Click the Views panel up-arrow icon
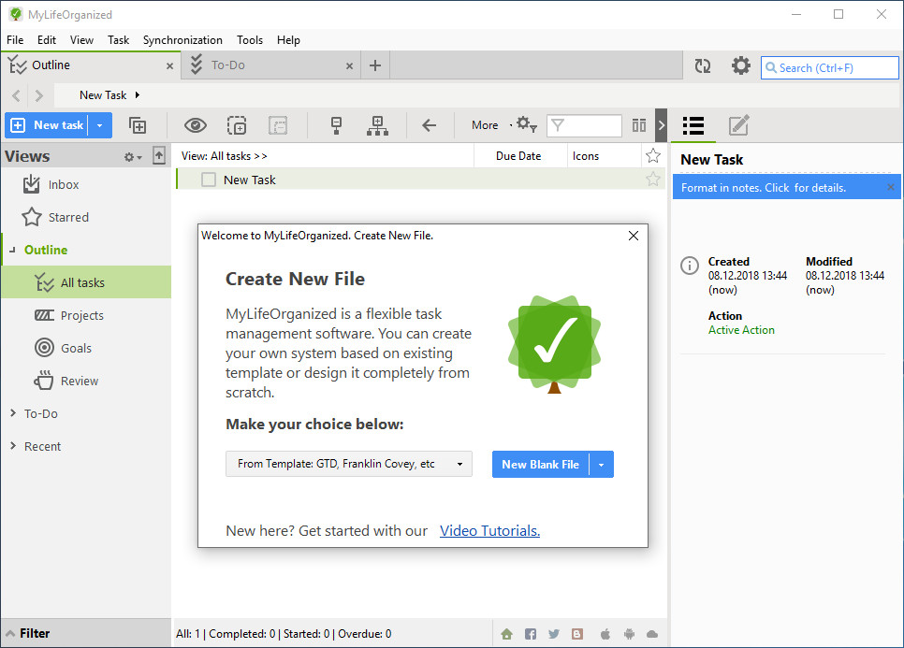904x648 pixels. pos(159,155)
